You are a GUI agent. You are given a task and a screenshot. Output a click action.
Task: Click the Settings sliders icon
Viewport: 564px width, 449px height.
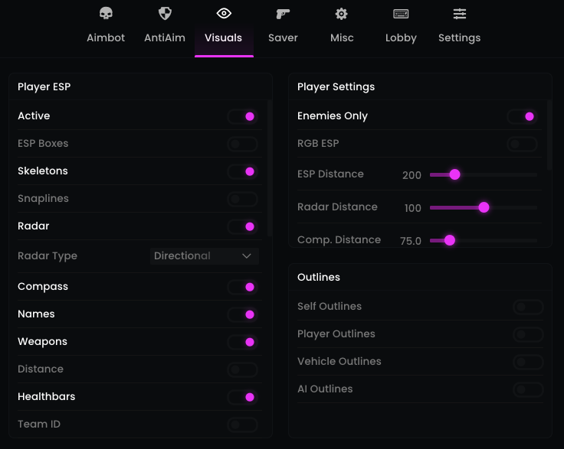[x=460, y=14]
